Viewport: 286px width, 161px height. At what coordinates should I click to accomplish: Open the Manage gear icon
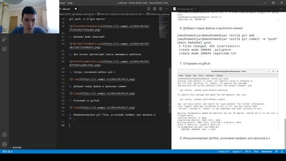click(x=4, y=144)
